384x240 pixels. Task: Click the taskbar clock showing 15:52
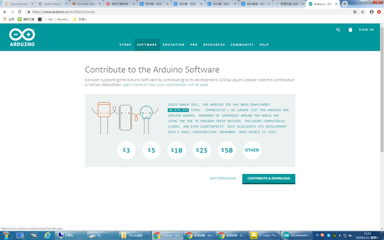[367, 236]
